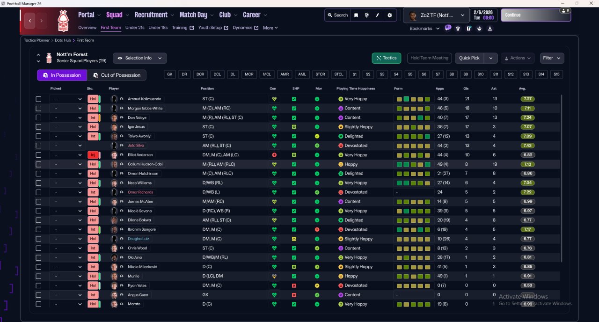Tick the checkbox for Arnaud Kalimuendo
Image resolution: width=599 pixels, height=322 pixels.
(x=38, y=99)
